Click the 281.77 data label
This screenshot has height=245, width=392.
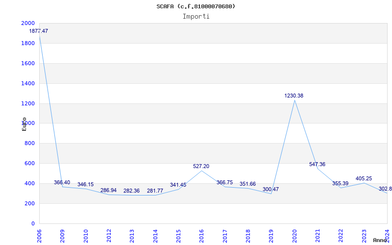155,191
